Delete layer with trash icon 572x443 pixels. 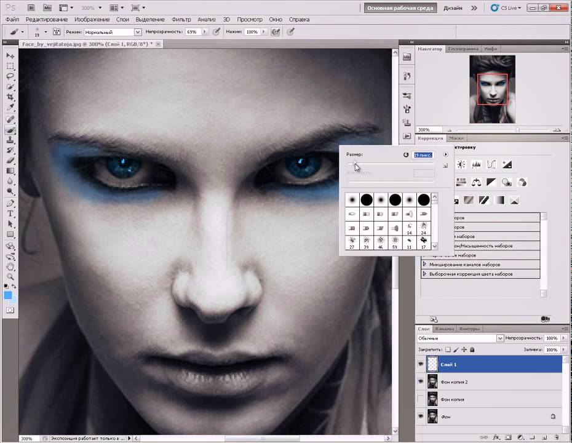(557, 437)
